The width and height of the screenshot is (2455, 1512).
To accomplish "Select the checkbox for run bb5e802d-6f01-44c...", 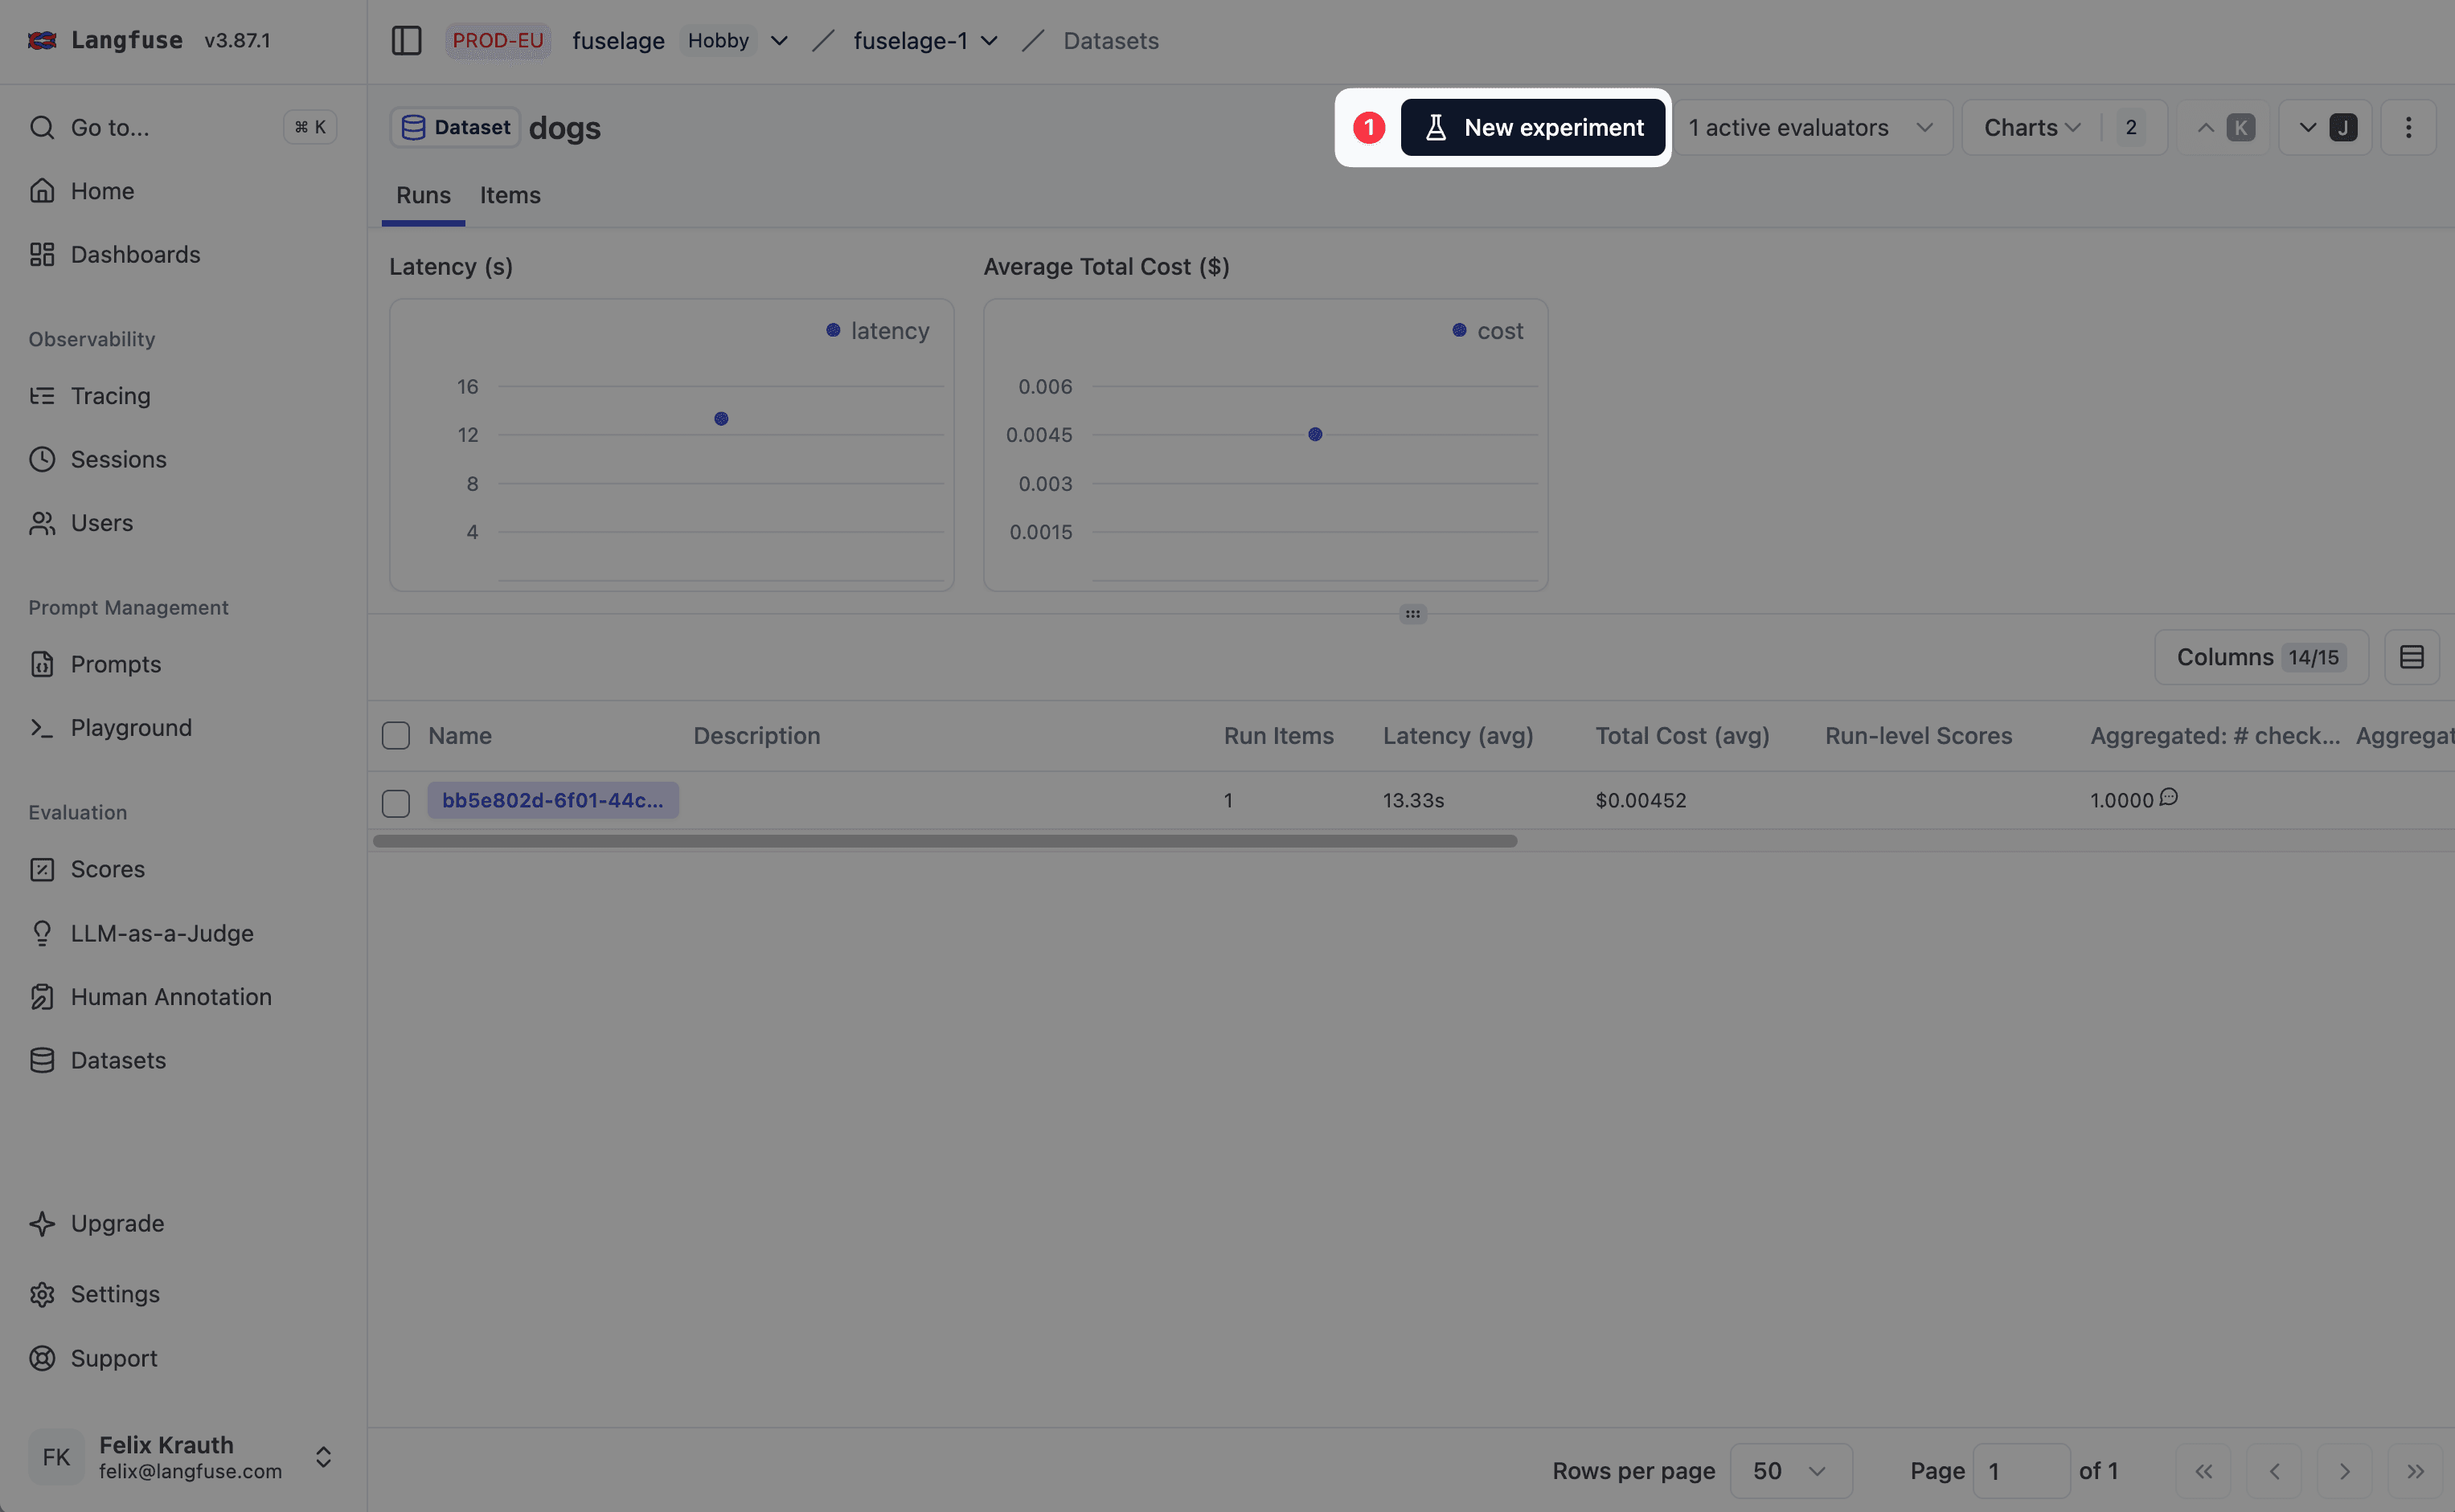I will tap(396, 802).
